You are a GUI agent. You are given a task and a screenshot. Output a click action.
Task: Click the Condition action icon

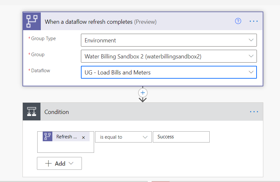(31, 112)
